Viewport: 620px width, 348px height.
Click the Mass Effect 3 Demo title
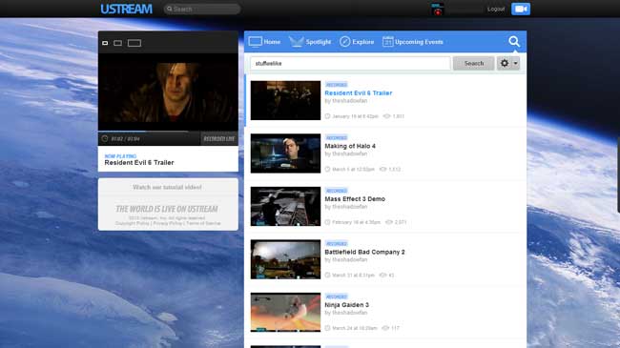point(355,199)
